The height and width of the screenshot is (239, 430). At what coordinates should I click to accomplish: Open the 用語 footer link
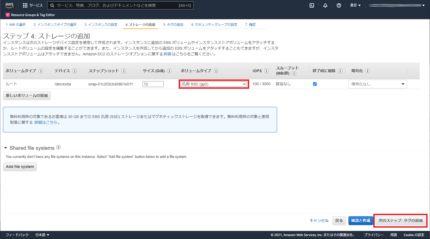pyautogui.click(x=394, y=235)
